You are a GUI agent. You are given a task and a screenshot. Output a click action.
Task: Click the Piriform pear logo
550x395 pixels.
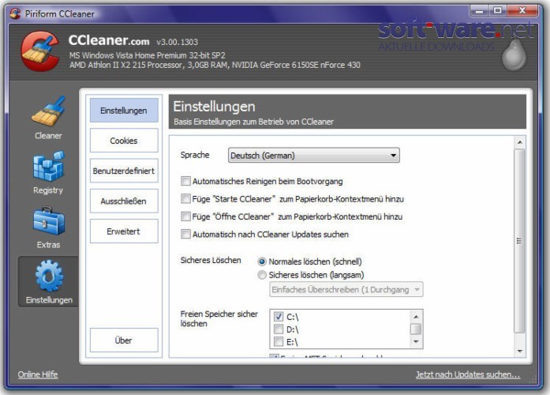click(x=514, y=55)
